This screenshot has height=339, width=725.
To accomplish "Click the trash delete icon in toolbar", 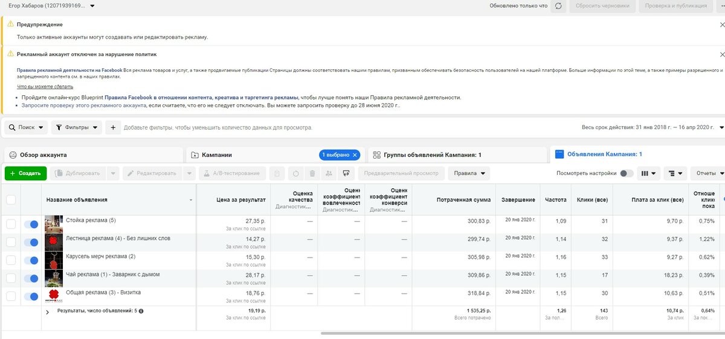I will (312, 174).
